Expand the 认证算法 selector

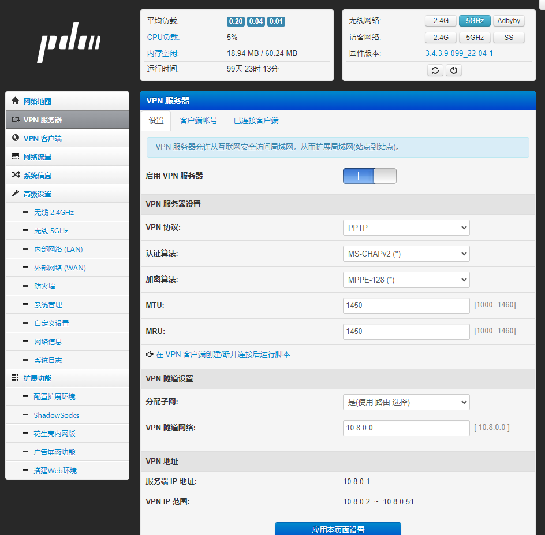pos(406,253)
